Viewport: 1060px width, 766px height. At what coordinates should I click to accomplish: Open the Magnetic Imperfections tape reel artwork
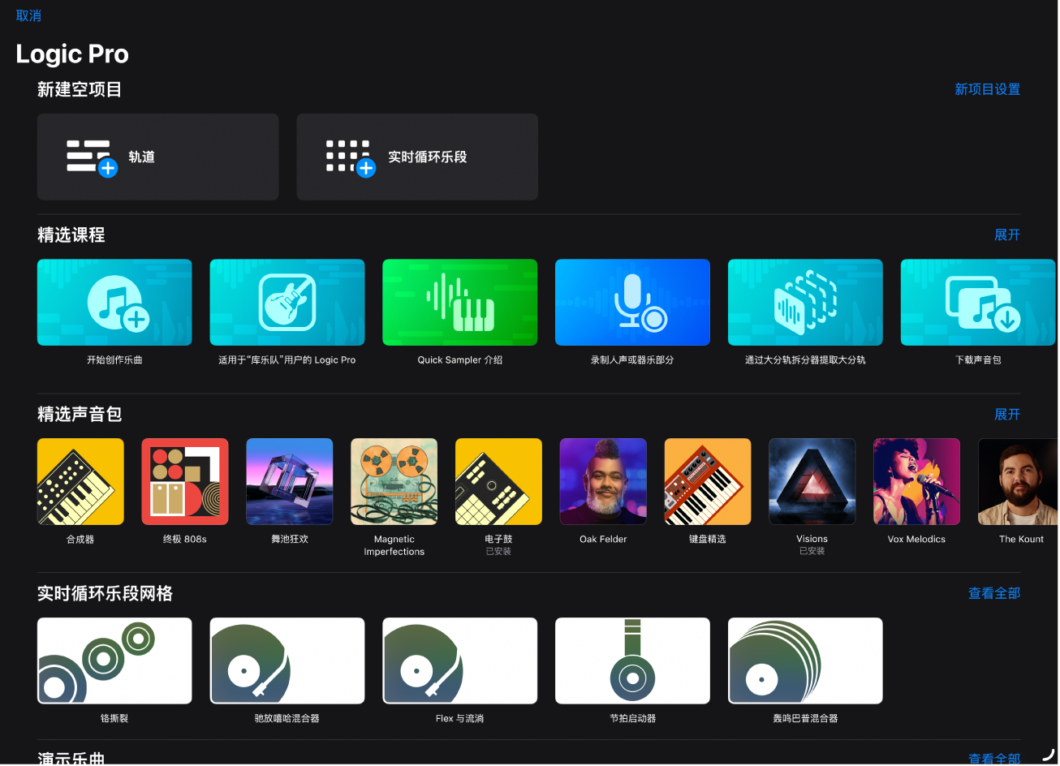click(394, 482)
